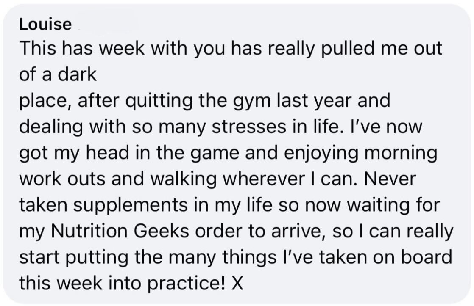Click the word 'wherever' in the comment
This screenshot has width=474, height=306.
(x=263, y=179)
